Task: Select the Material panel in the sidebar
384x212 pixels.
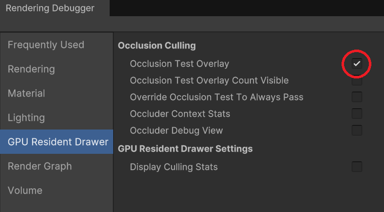Action: coord(57,93)
